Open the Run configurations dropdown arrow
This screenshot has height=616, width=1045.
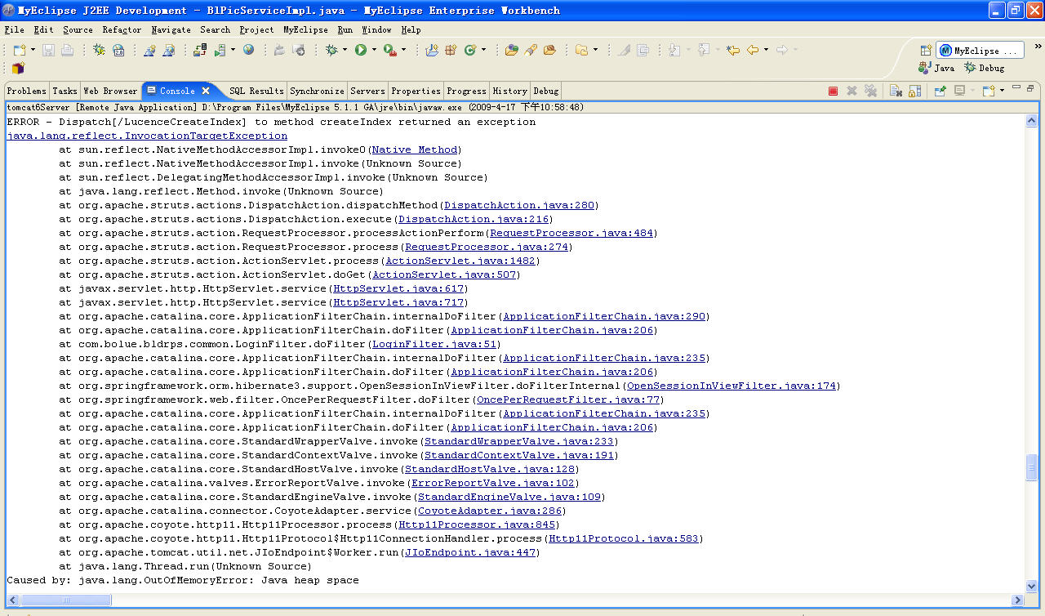[373, 49]
